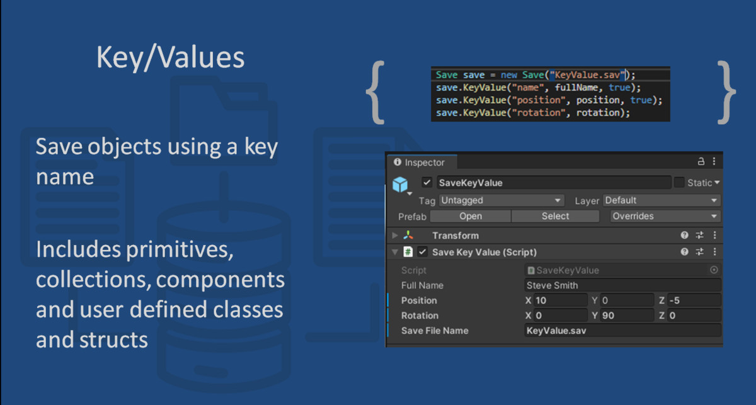756x405 pixels.
Task: Click the object picker circle beside SaveKeyValue script
Action: pyautogui.click(x=714, y=270)
